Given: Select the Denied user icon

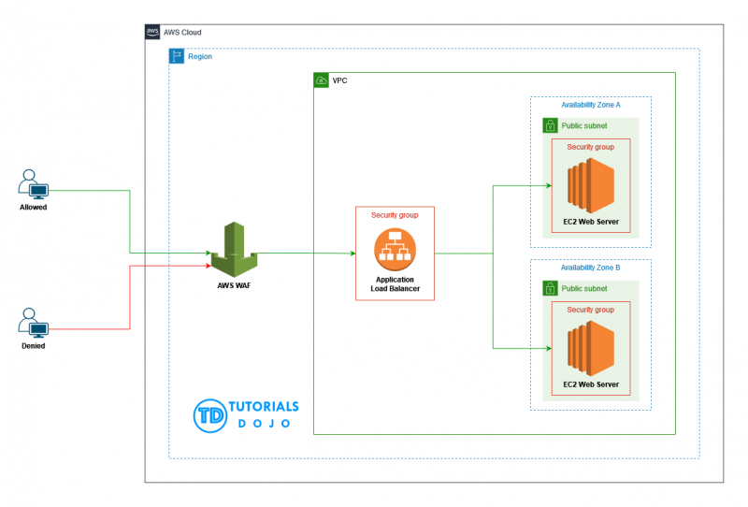Looking at the screenshot, I should pyautogui.click(x=33, y=323).
